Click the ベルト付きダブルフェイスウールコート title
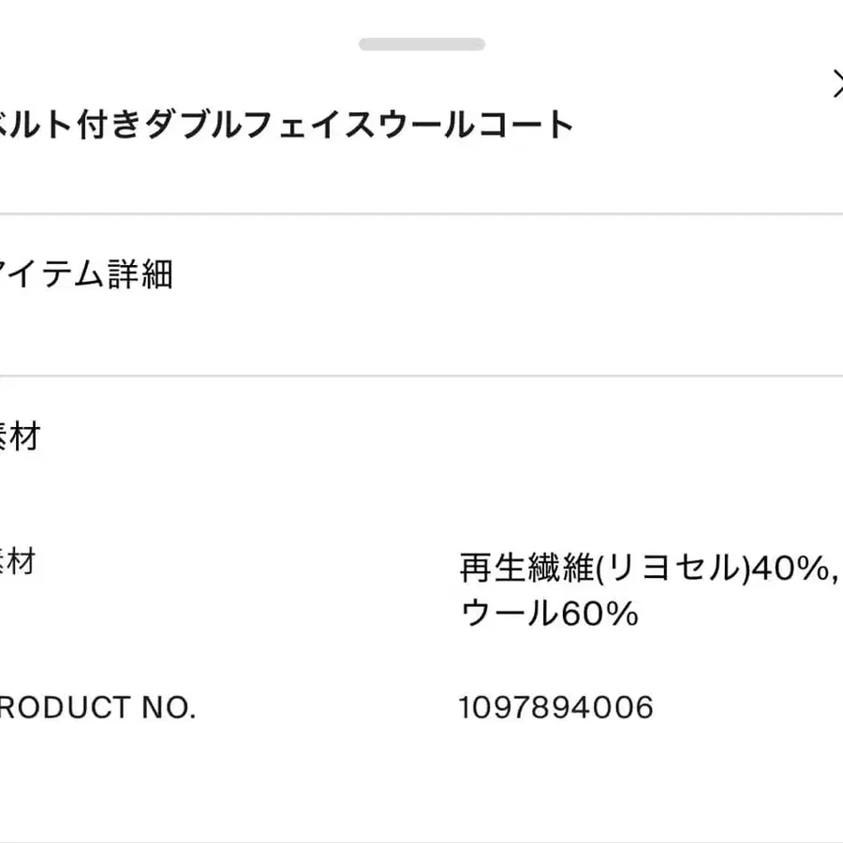Image resolution: width=843 pixels, height=843 pixels. point(281,125)
